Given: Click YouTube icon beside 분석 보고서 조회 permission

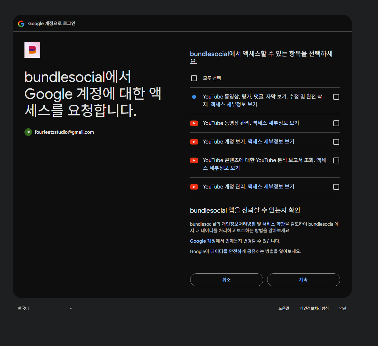Looking at the screenshot, I should point(194,160).
